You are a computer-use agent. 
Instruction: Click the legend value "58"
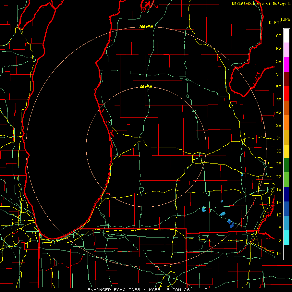pos(279,61)
